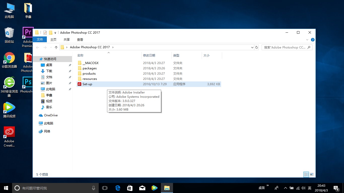Click the taskbar clock 20:43
The image size is (344, 193).
(321, 188)
